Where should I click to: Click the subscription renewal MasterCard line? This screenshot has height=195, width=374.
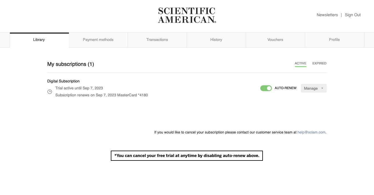(101, 95)
